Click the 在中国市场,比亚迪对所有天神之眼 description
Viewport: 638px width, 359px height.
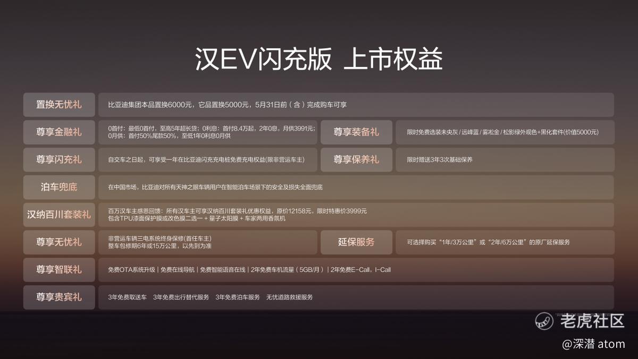coord(215,187)
